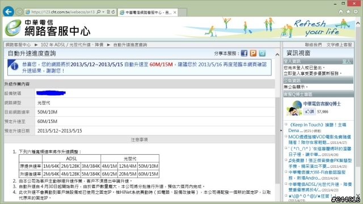Click the 客服Q博士 avatar thumbnail
Image resolution: width=363 pixels, height=204 pixels.
pos(294,108)
